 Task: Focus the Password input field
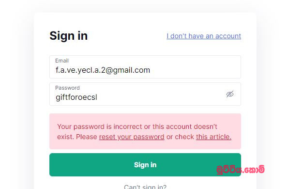point(145,94)
